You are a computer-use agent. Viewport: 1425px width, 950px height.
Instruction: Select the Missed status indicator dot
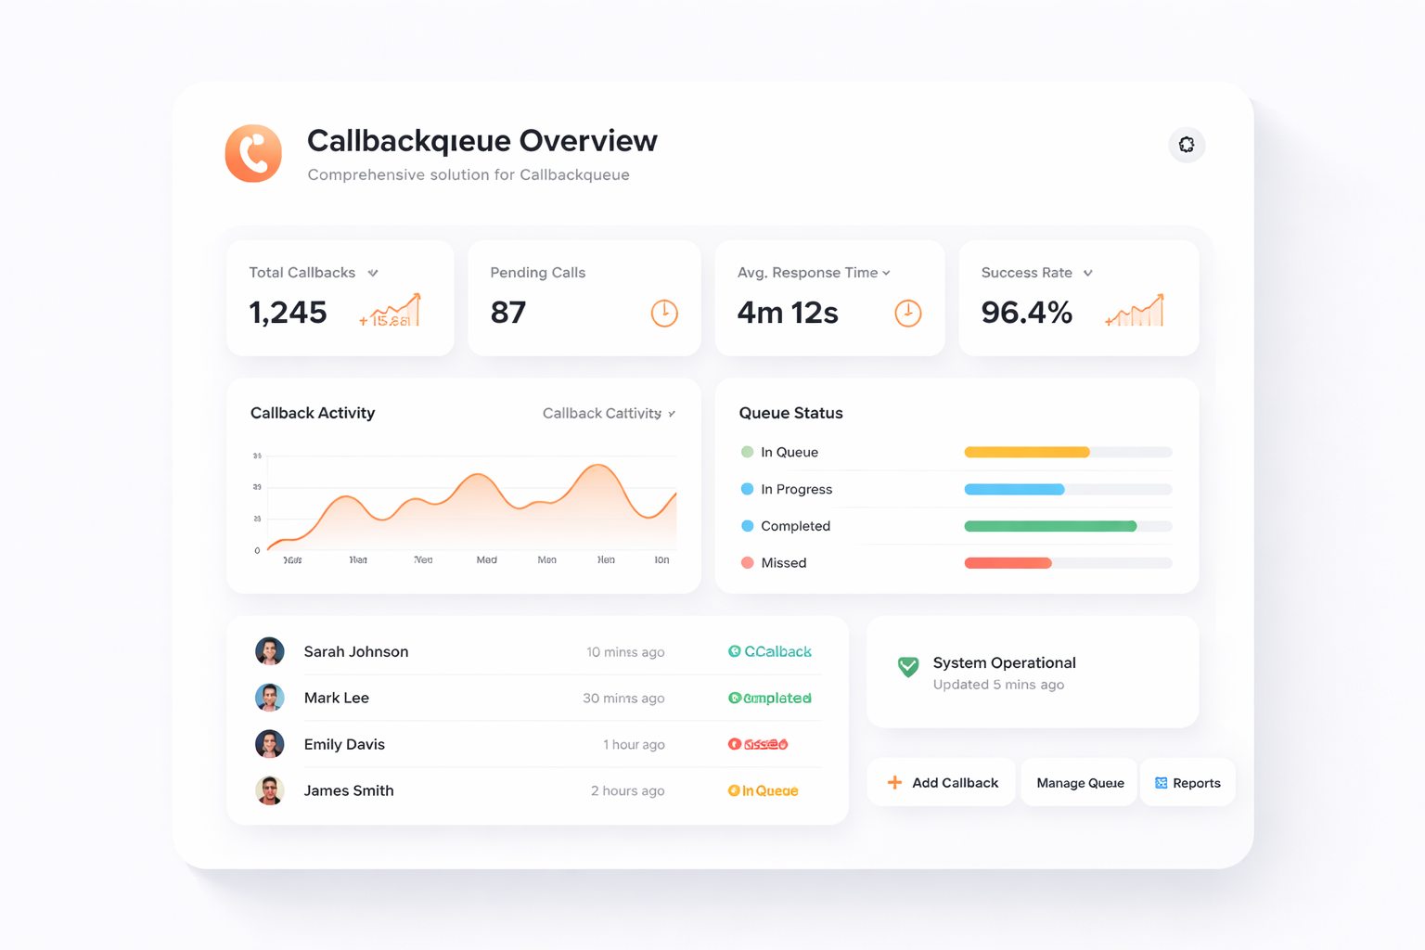click(x=747, y=563)
